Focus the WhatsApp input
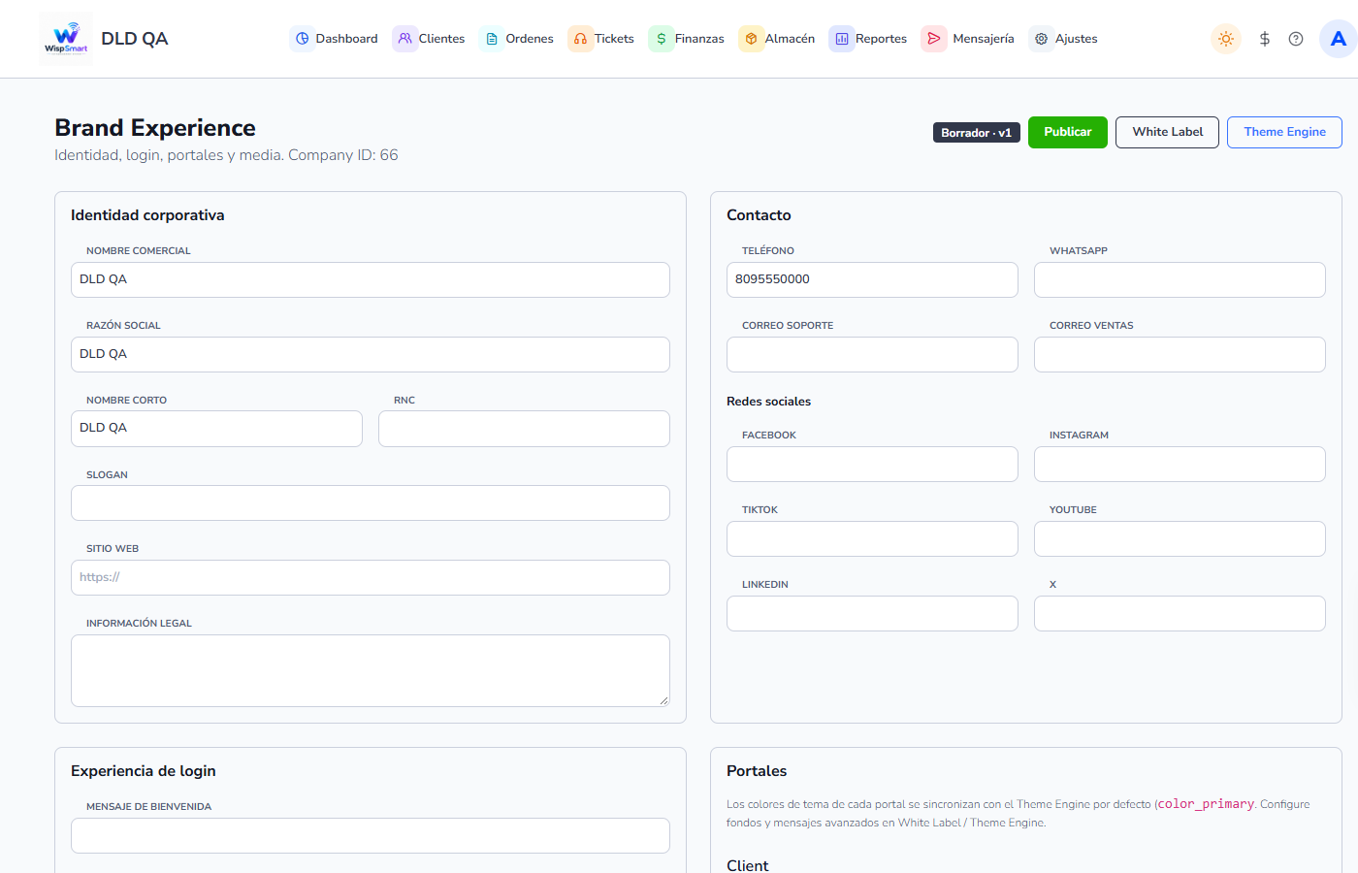The width and height of the screenshot is (1358, 873). click(1180, 279)
